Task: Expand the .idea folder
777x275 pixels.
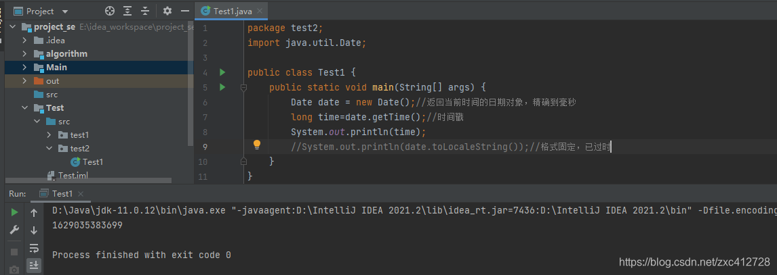Action: tap(24, 41)
